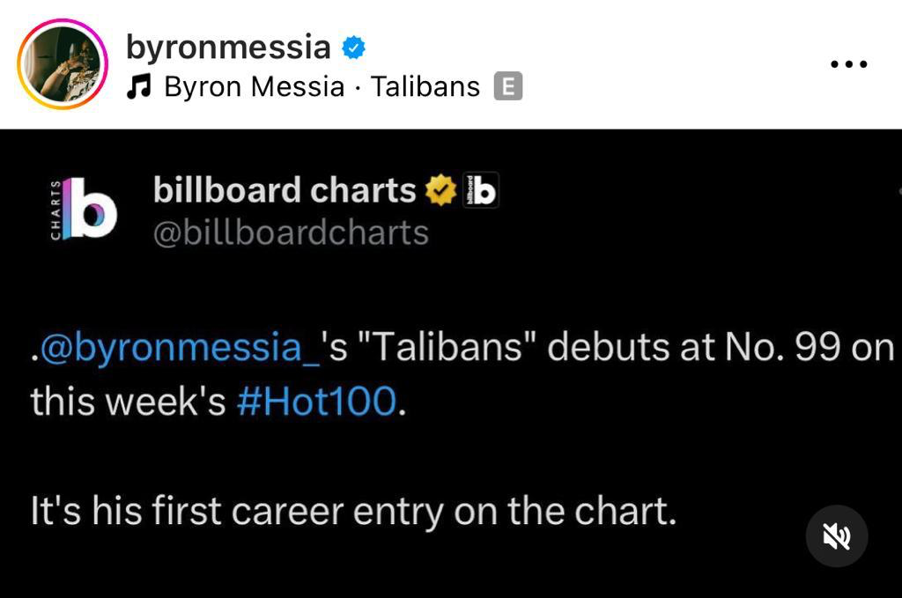Click the @billboardcharts handle
The image size is (902, 598).
[x=291, y=233]
